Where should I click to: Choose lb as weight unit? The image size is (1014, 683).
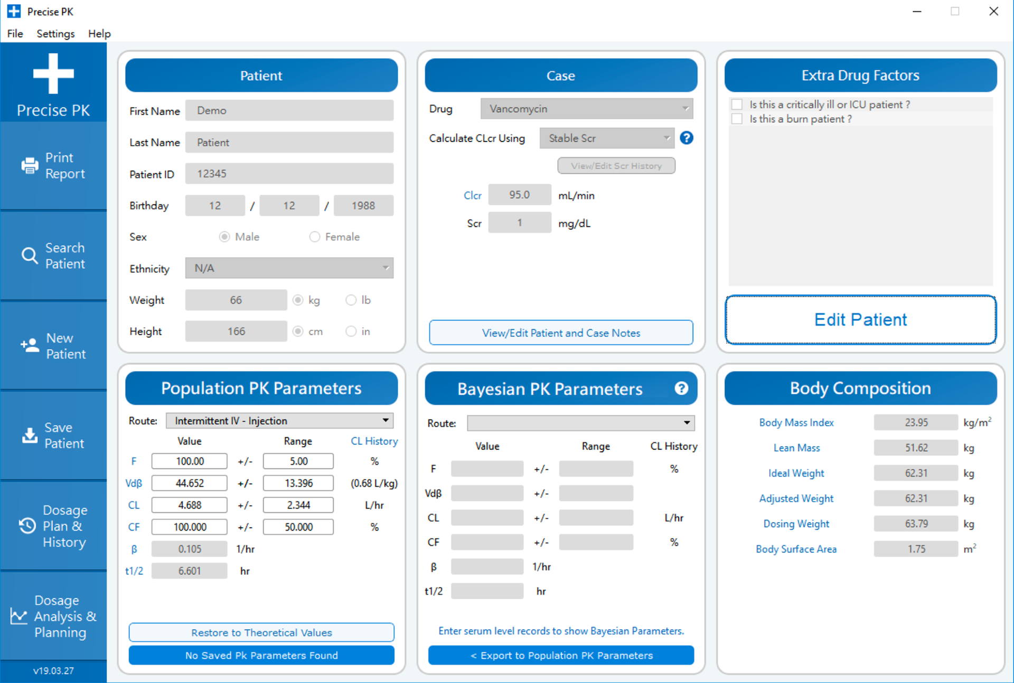pos(351,300)
